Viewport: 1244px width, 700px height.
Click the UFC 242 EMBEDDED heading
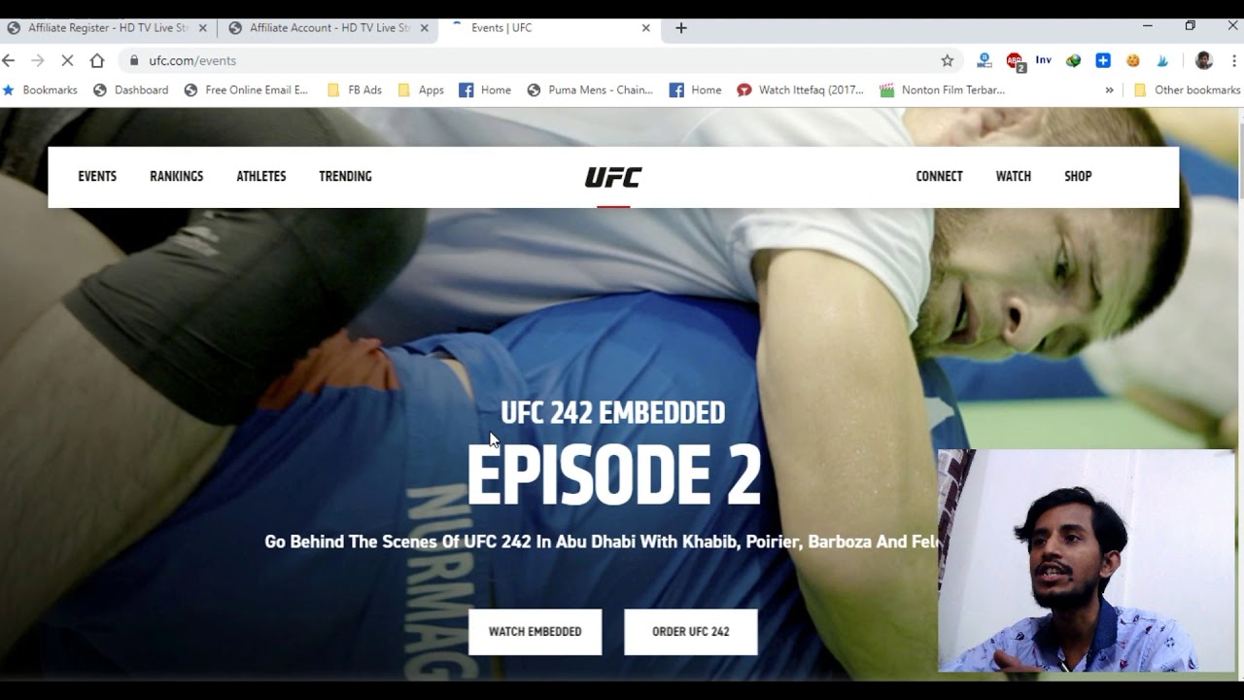coord(613,412)
